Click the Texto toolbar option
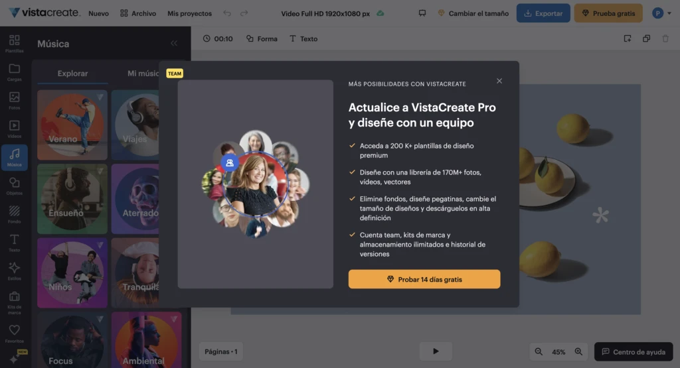The height and width of the screenshot is (368, 680). tap(303, 38)
